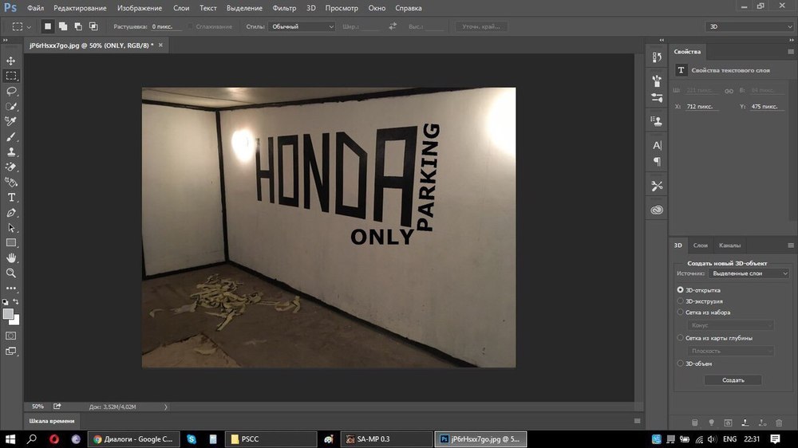Select the Lasso tool

pos(11,91)
